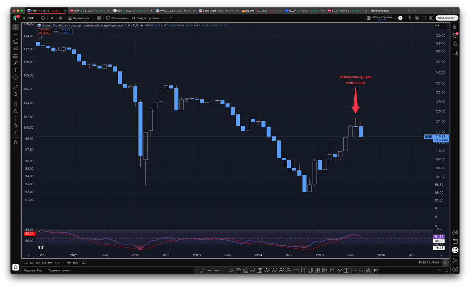Toggle magnet mode in left toolbar
The height and width of the screenshot is (288, 470).
click(x=15, y=104)
